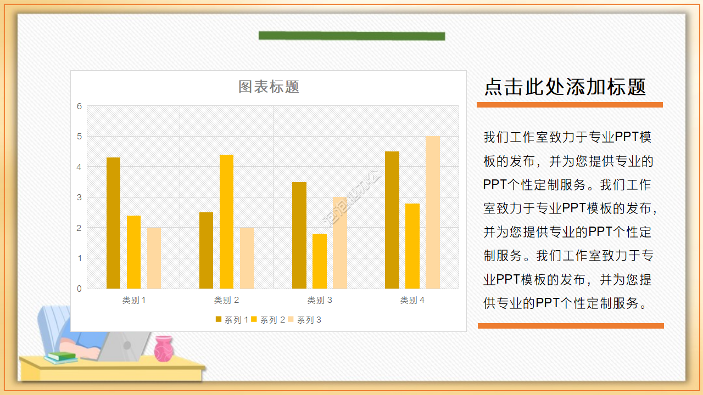Click the 系列 2 bar in 类别 3
The height and width of the screenshot is (395, 703).
coord(320,261)
